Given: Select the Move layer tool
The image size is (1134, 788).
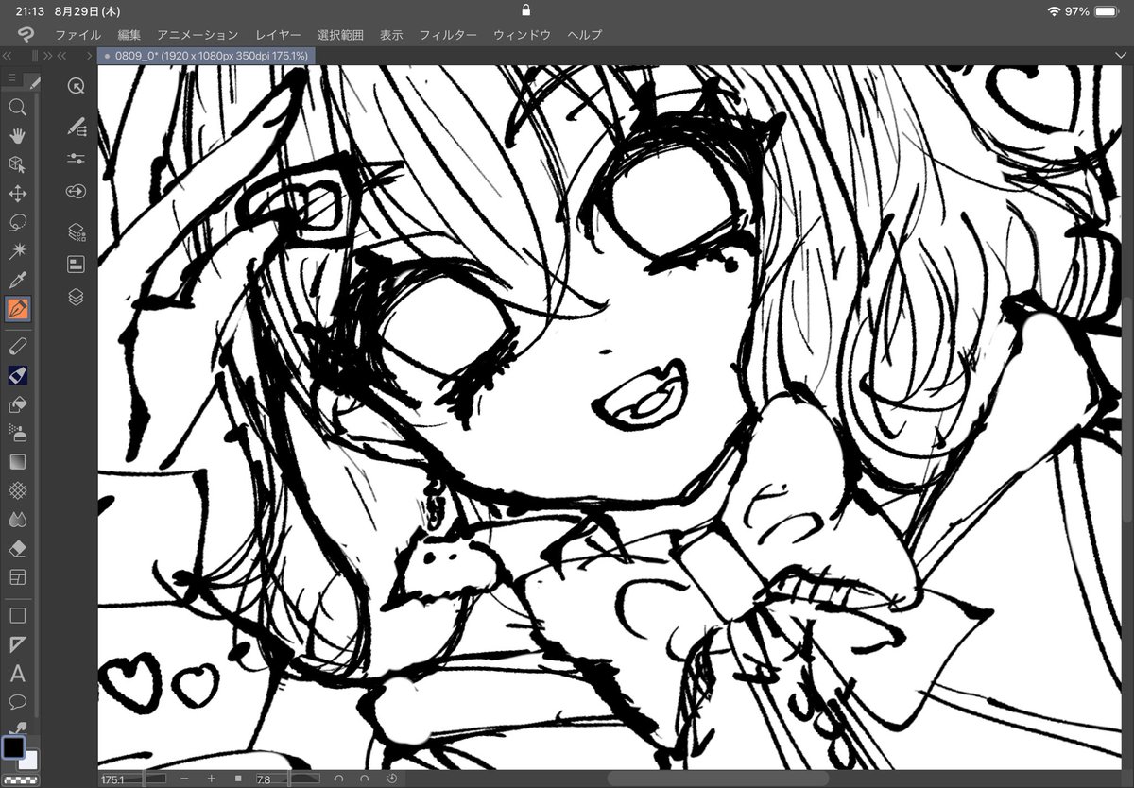Looking at the screenshot, I should (x=17, y=195).
